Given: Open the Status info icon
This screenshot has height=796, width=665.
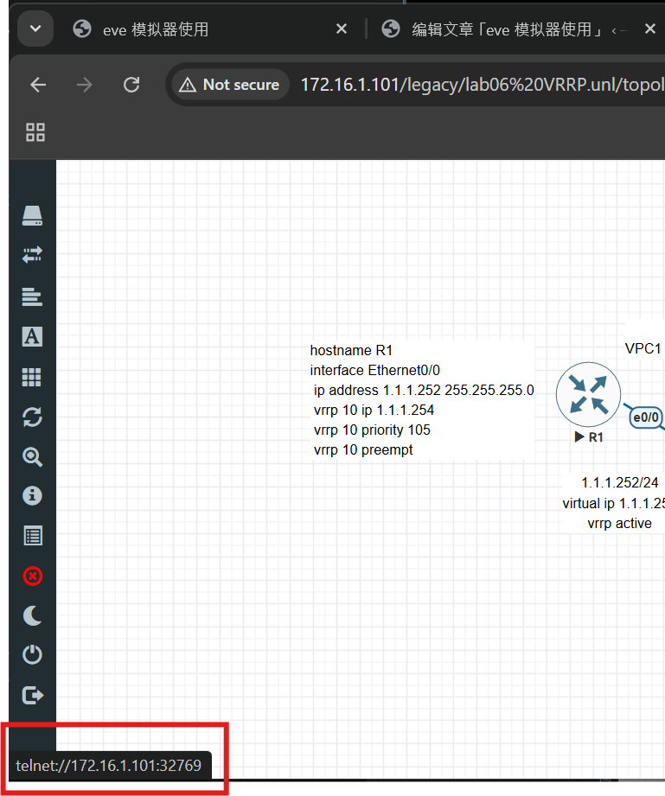Looking at the screenshot, I should (x=32, y=496).
